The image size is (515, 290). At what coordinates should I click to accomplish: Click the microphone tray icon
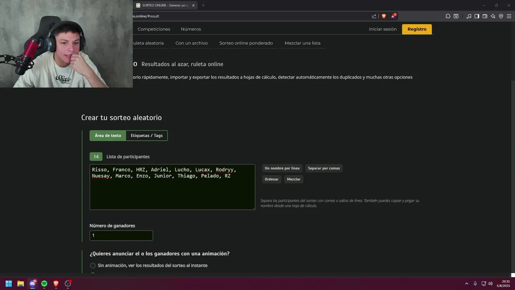tap(475, 284)
